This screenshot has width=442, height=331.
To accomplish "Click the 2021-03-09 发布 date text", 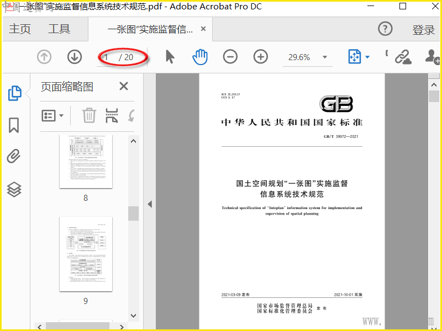I will [235, 295].
